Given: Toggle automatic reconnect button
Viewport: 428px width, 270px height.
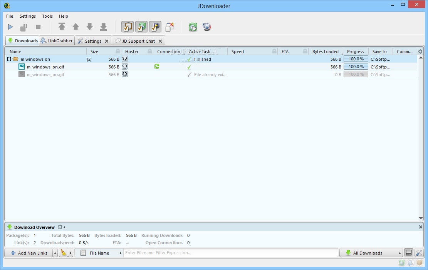Looking at the screenshot, I should (x=141, y=27).
